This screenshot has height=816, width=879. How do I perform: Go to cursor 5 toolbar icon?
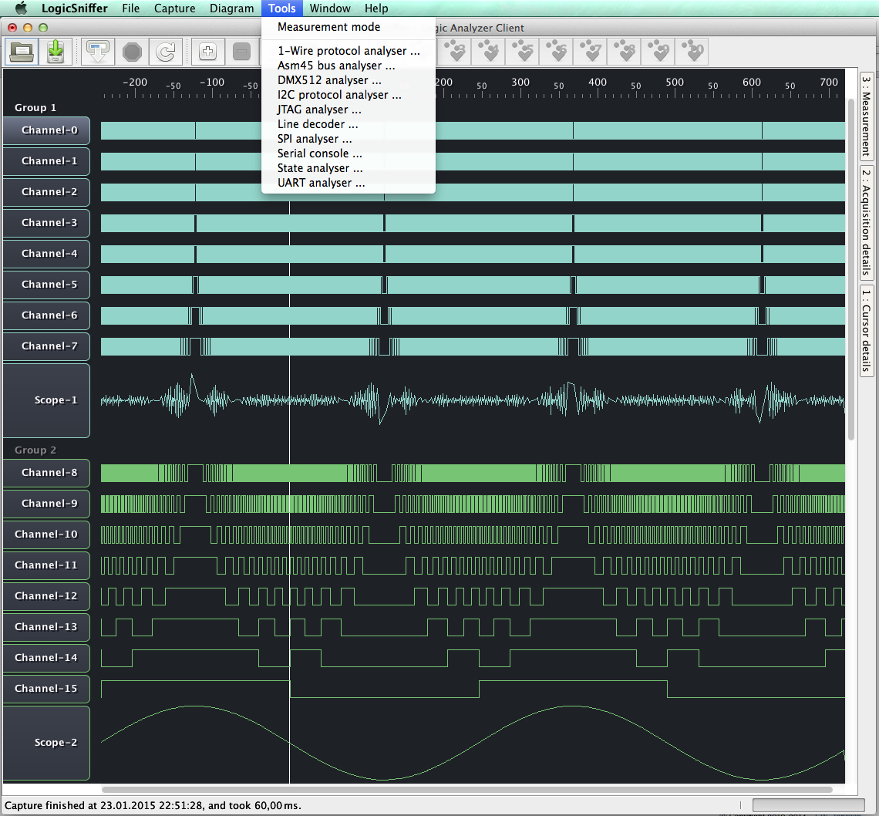[526, 52]
